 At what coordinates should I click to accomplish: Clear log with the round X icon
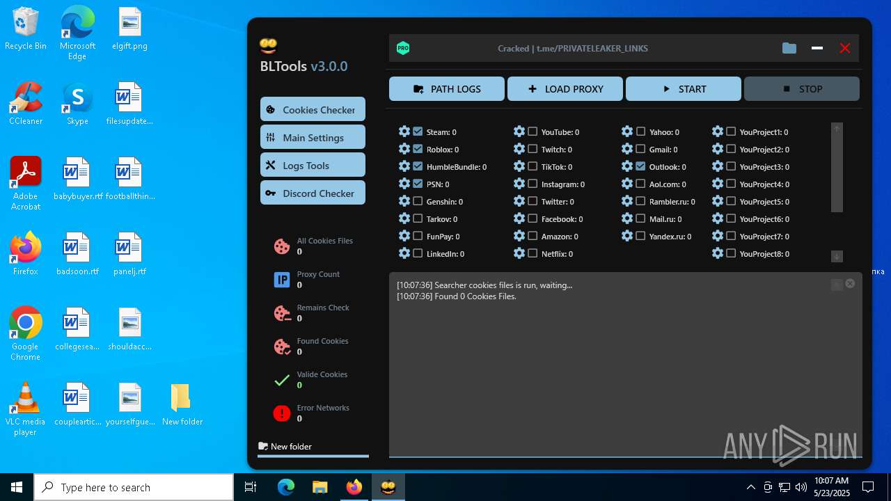pos(850,283)
